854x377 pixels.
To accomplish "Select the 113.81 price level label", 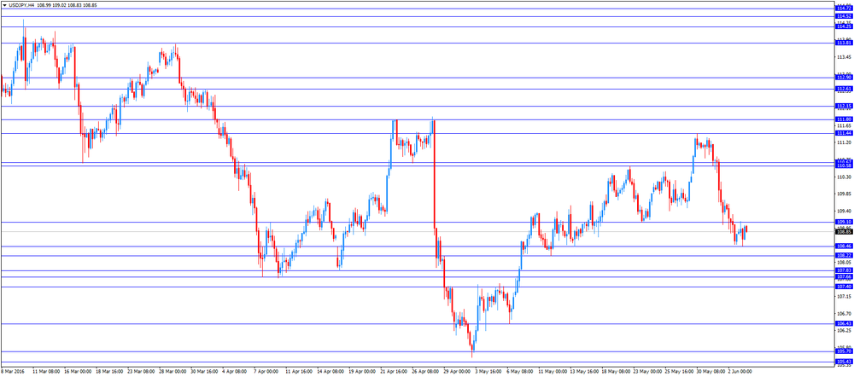I will point(845,43).
